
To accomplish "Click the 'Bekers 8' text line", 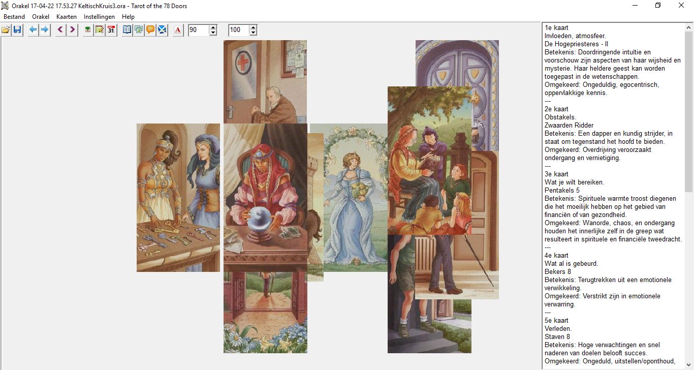I will [x=558, y=272].
